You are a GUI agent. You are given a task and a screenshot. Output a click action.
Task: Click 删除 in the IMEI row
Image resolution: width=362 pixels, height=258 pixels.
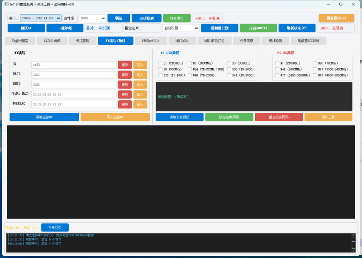(125, 84)
